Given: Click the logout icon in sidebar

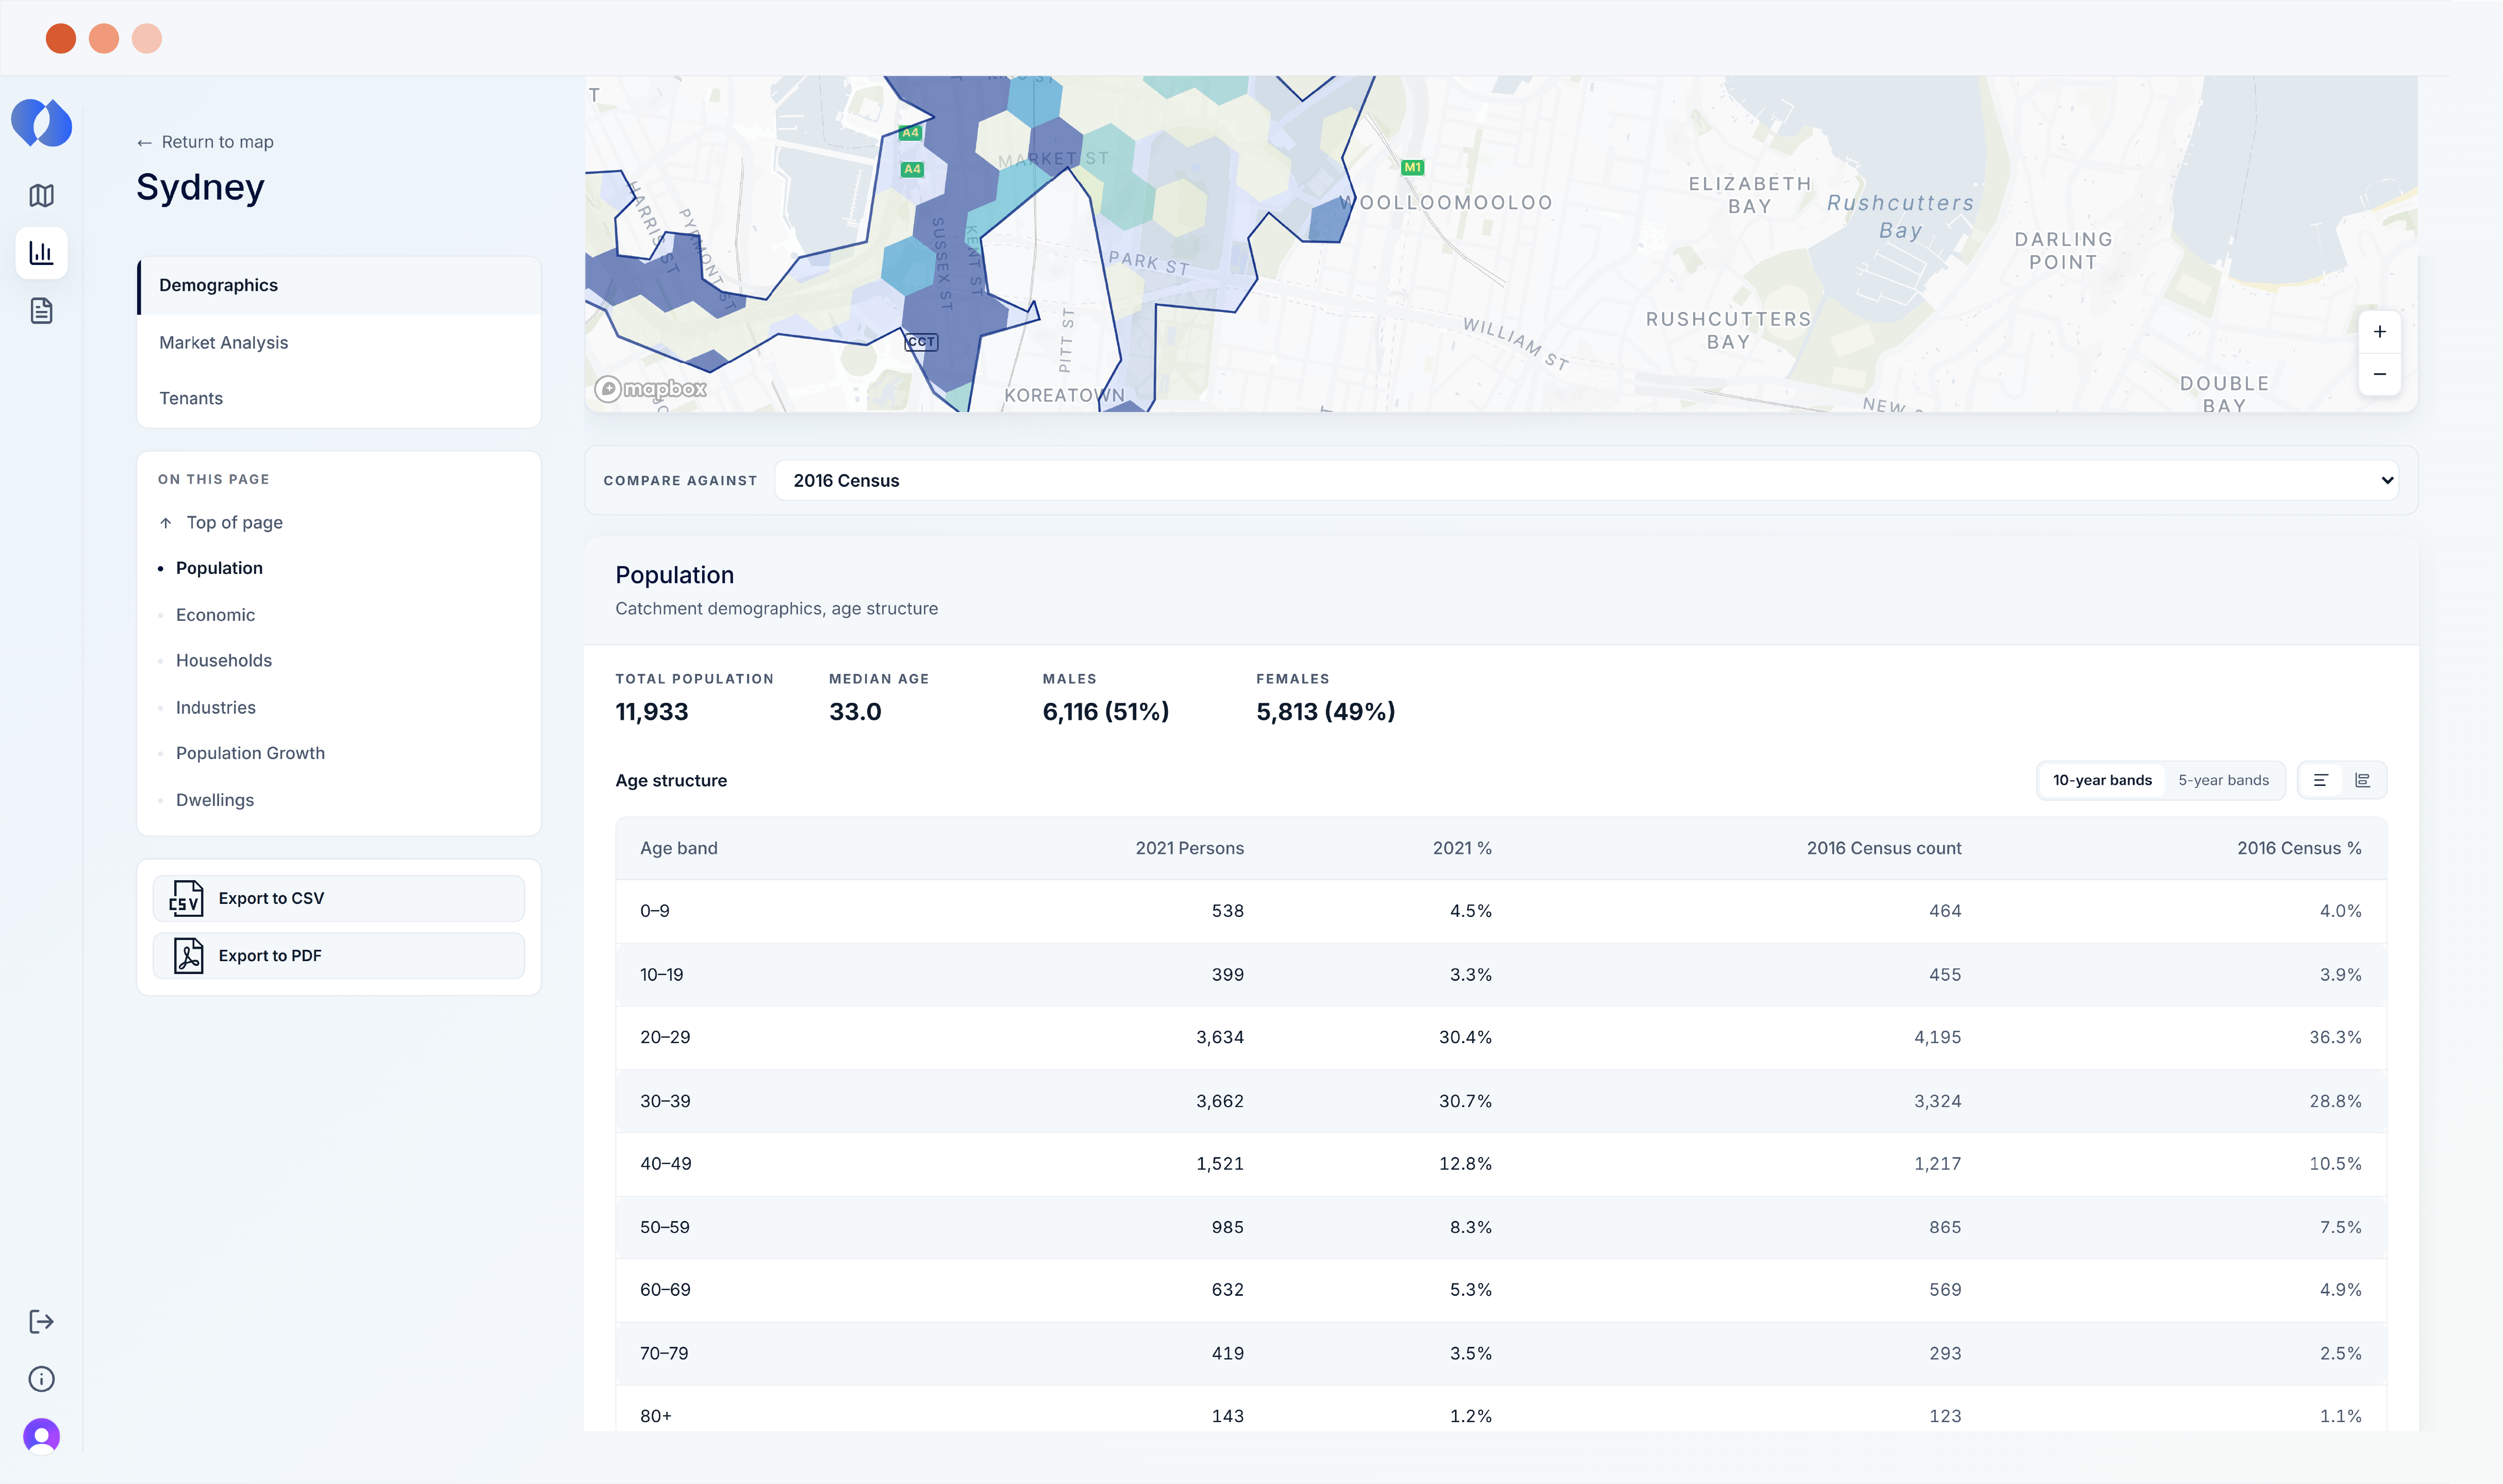Looking at the screenshot, I should (41, 1321).
